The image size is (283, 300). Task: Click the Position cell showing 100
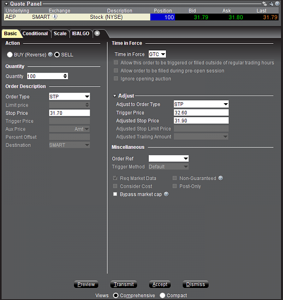point(163,17)
